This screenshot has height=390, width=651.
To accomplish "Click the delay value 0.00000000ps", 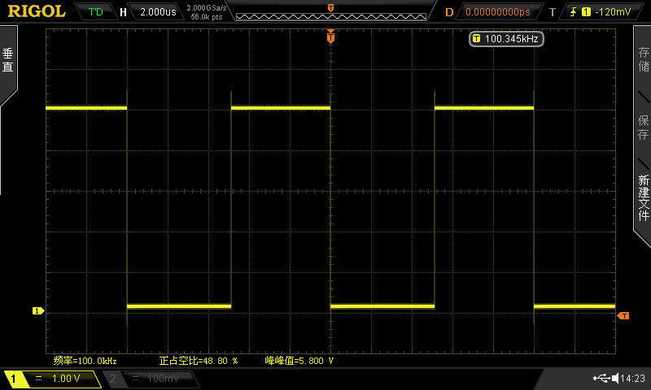I will [x=498, y=12].
